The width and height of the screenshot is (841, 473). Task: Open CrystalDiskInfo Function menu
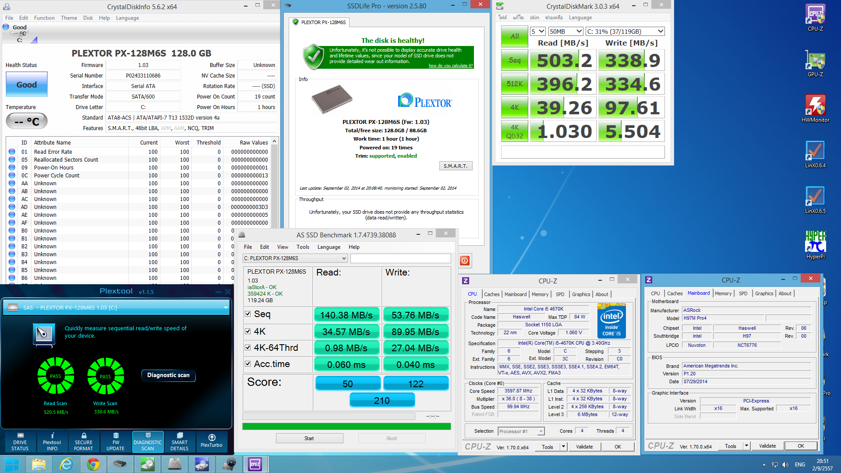click(44, 18)
